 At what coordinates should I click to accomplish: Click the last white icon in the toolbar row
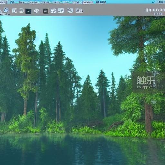pyautogui.click(x=80, y=11)
